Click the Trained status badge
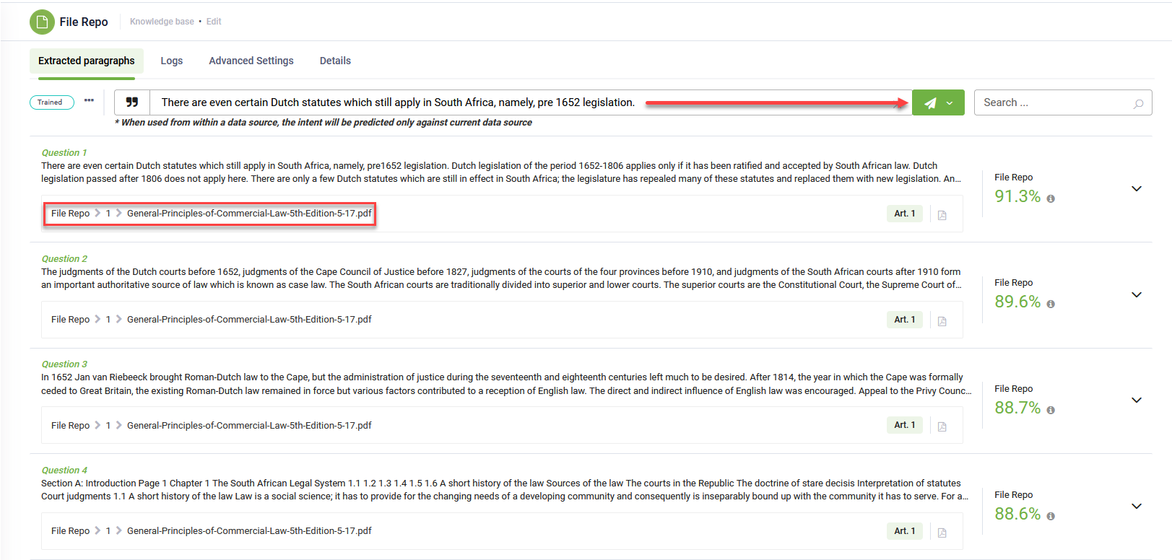The height and width of the screenshot is (560, 1172). (51, 102)
